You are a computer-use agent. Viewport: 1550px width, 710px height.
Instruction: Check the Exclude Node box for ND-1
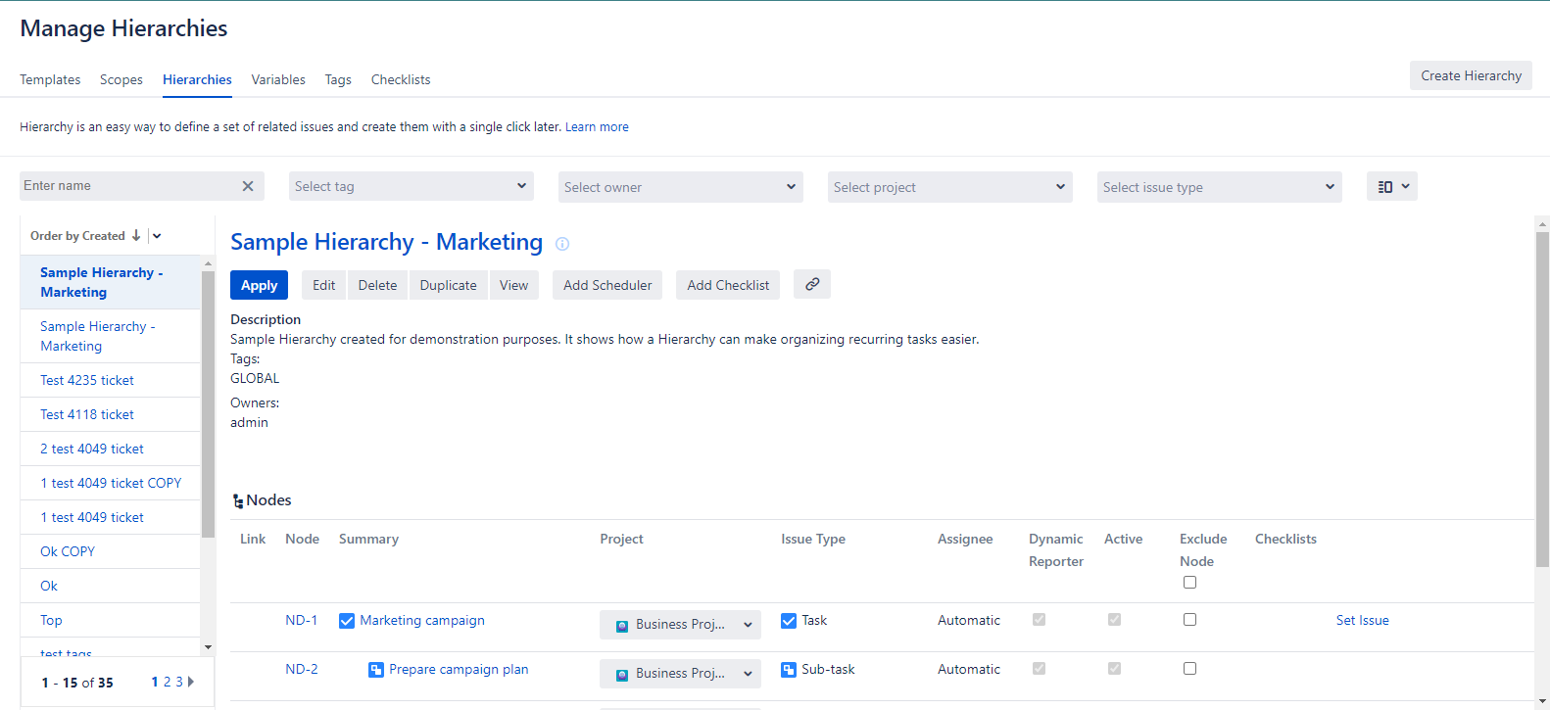[x=1189, y=620]
